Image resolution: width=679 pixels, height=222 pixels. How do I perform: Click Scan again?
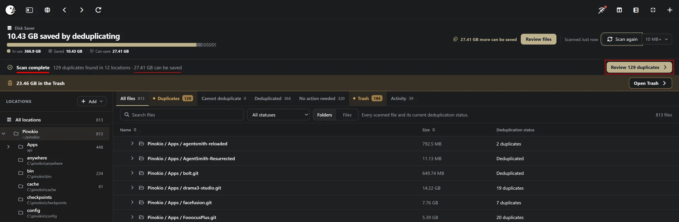tap(622, 39)
